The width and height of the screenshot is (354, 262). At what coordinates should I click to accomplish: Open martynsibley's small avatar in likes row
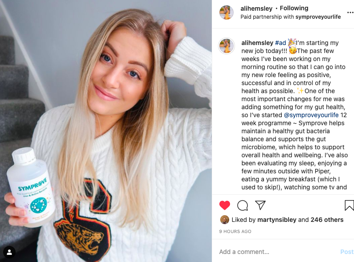click(224, 220)
